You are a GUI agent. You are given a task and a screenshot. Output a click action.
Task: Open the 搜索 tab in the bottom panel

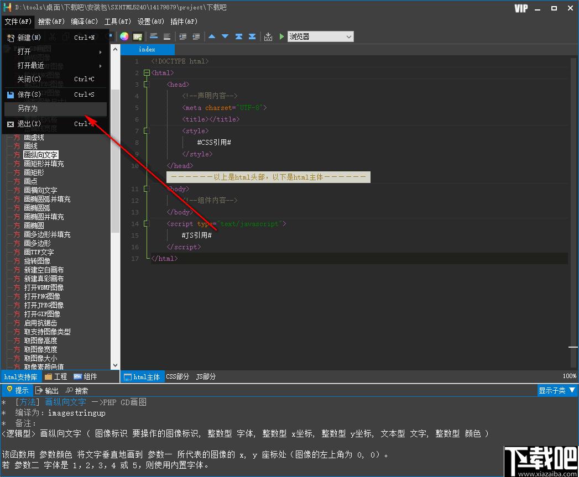[x=77, y=391]
